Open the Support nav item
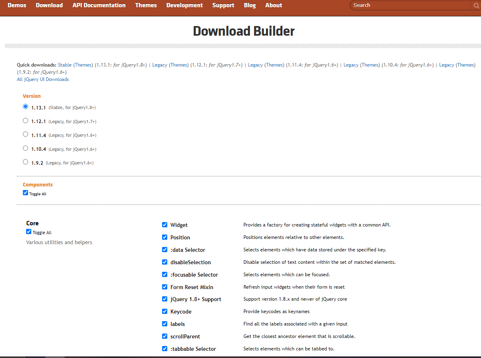 (223, 5)
